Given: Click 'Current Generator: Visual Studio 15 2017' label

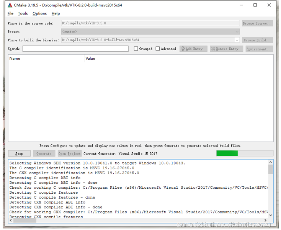Looking at the screenshot, I should (x=120, y=154).
